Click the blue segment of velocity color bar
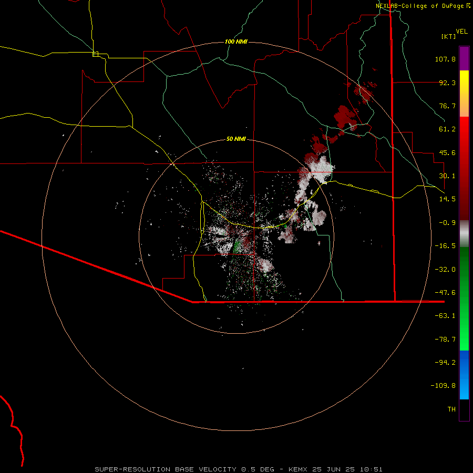 click(x=464, y=375)
